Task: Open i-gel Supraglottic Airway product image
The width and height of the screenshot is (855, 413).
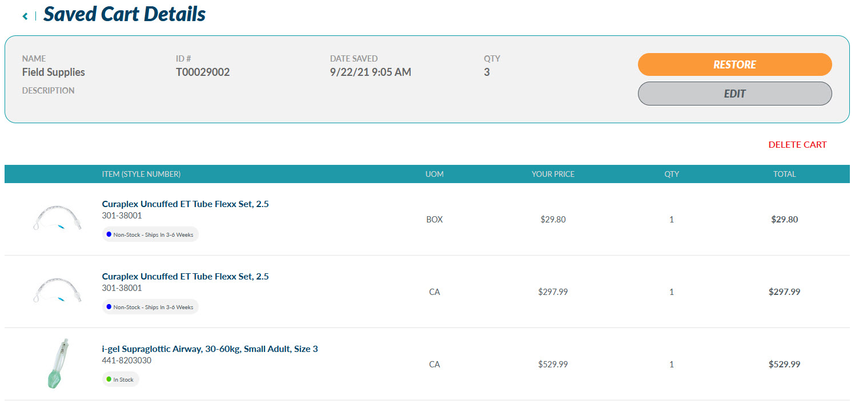Action: (57, 363)
